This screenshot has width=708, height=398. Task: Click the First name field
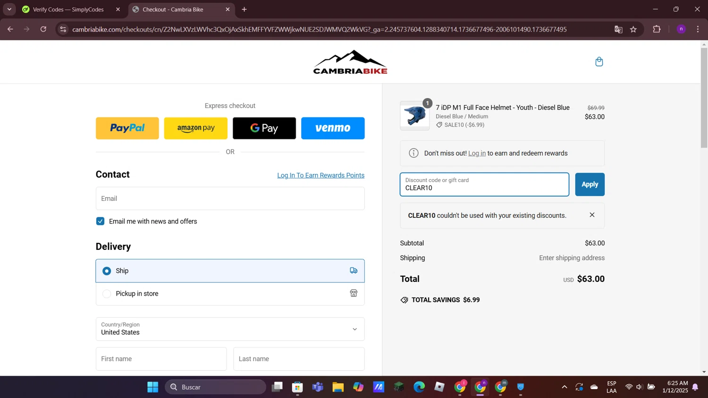click(x=161, y=359)
